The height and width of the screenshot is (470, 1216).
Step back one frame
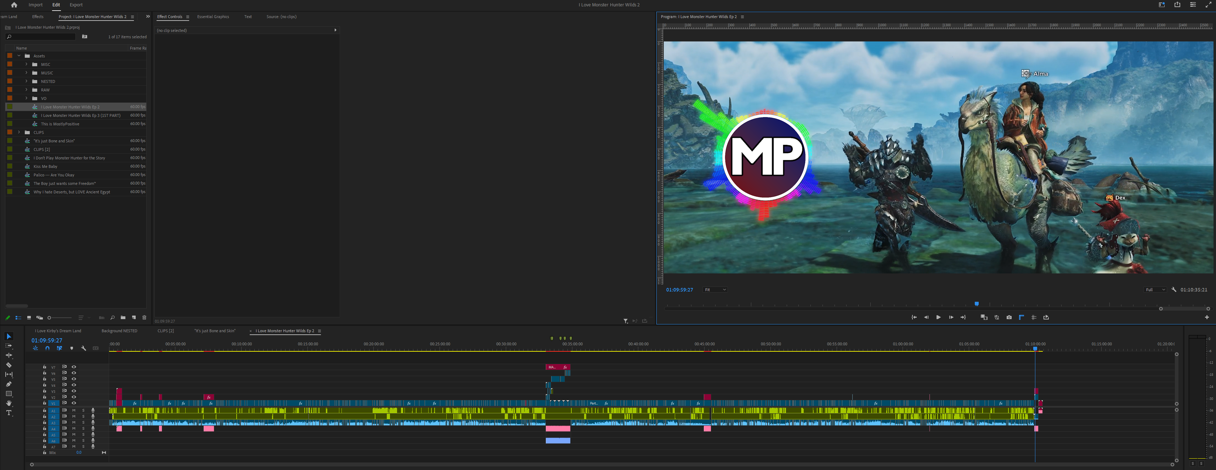926,317
